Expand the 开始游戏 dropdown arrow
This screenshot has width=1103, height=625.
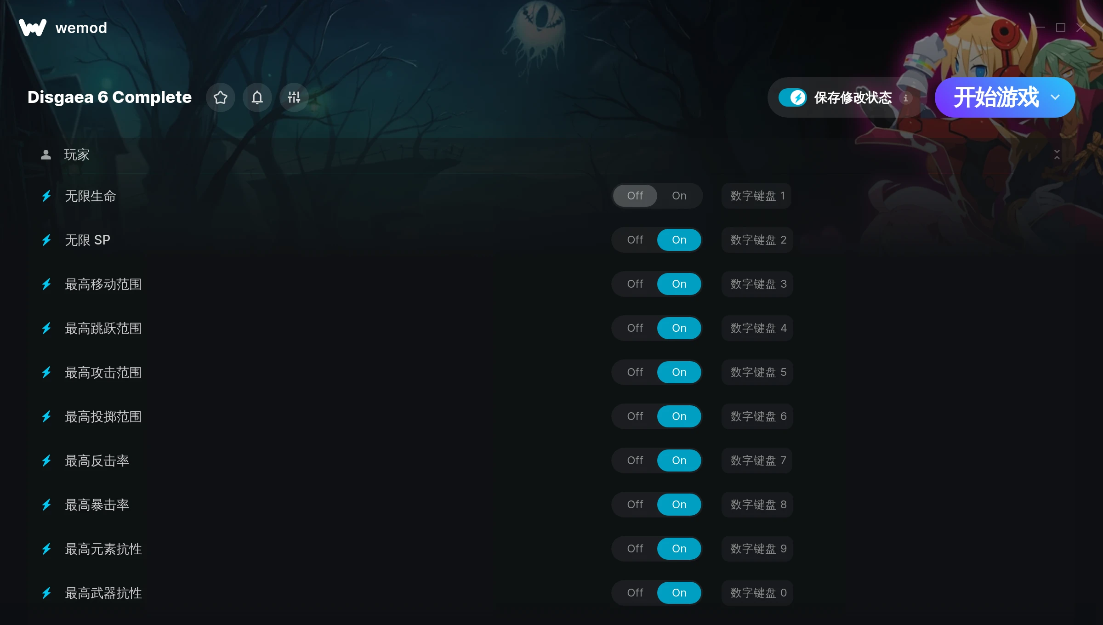(x=1055, y=97)
